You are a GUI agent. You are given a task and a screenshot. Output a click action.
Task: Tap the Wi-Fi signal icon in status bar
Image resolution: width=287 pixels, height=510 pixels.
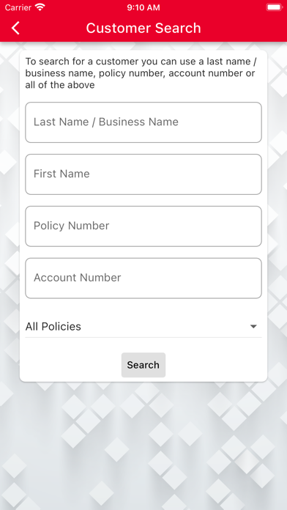(x=40, y=7)
